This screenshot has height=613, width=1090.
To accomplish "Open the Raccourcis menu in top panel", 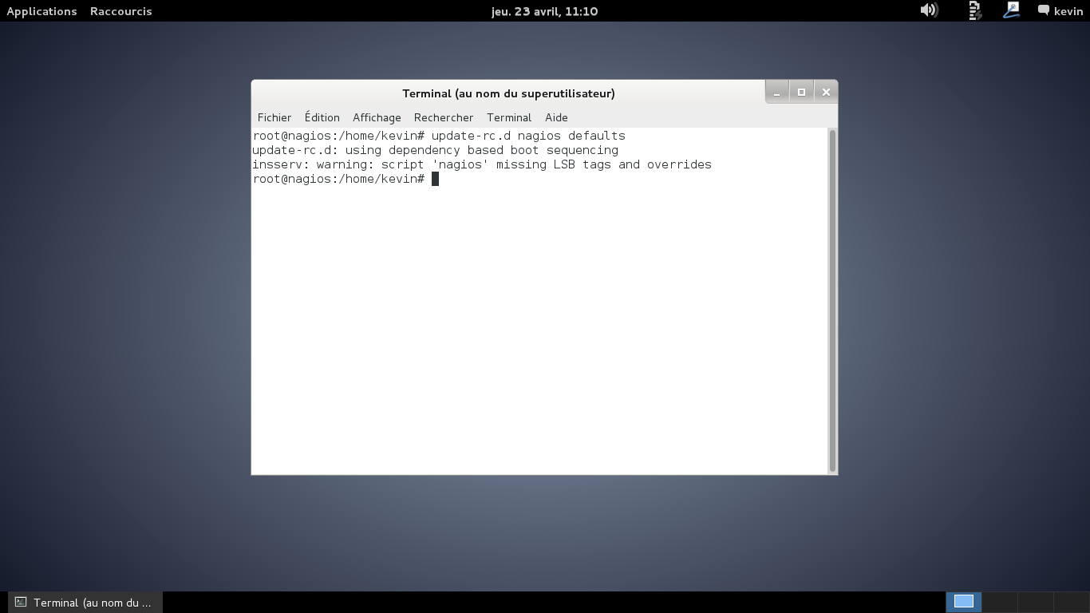I will point(120,11).
